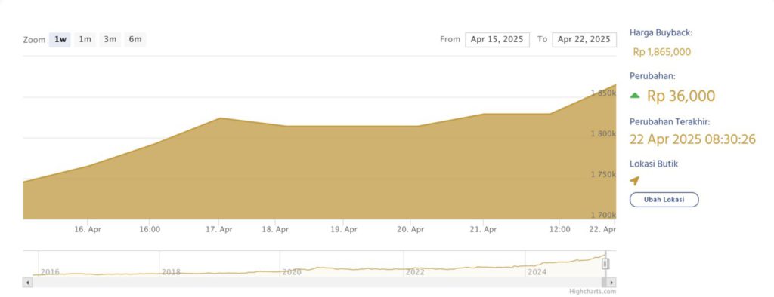Click the navigator horizontal scrollbar track
Screen dimensions: 774x297
click(317, 283)
